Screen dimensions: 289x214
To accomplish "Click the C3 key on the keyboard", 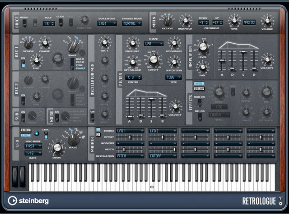I will (x=152, y=185).
